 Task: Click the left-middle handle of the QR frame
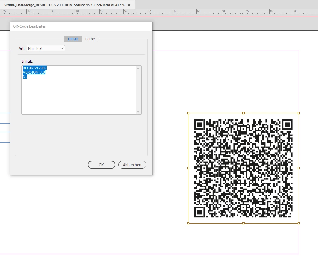(x=188, y=168)
